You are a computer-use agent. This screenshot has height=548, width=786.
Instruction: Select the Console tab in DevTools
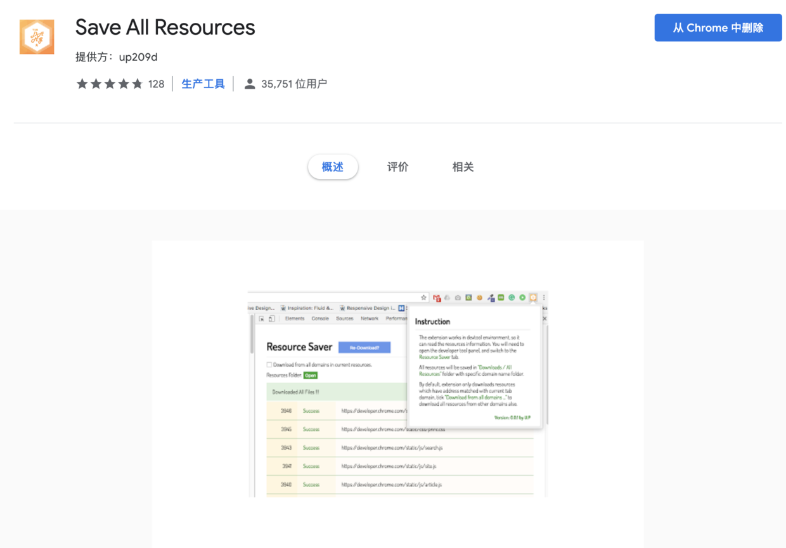pos(320,318)
